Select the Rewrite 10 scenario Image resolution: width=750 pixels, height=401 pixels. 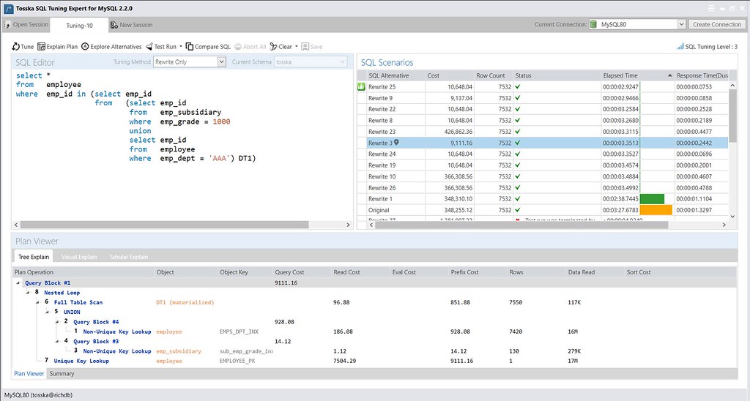point(543,176)
